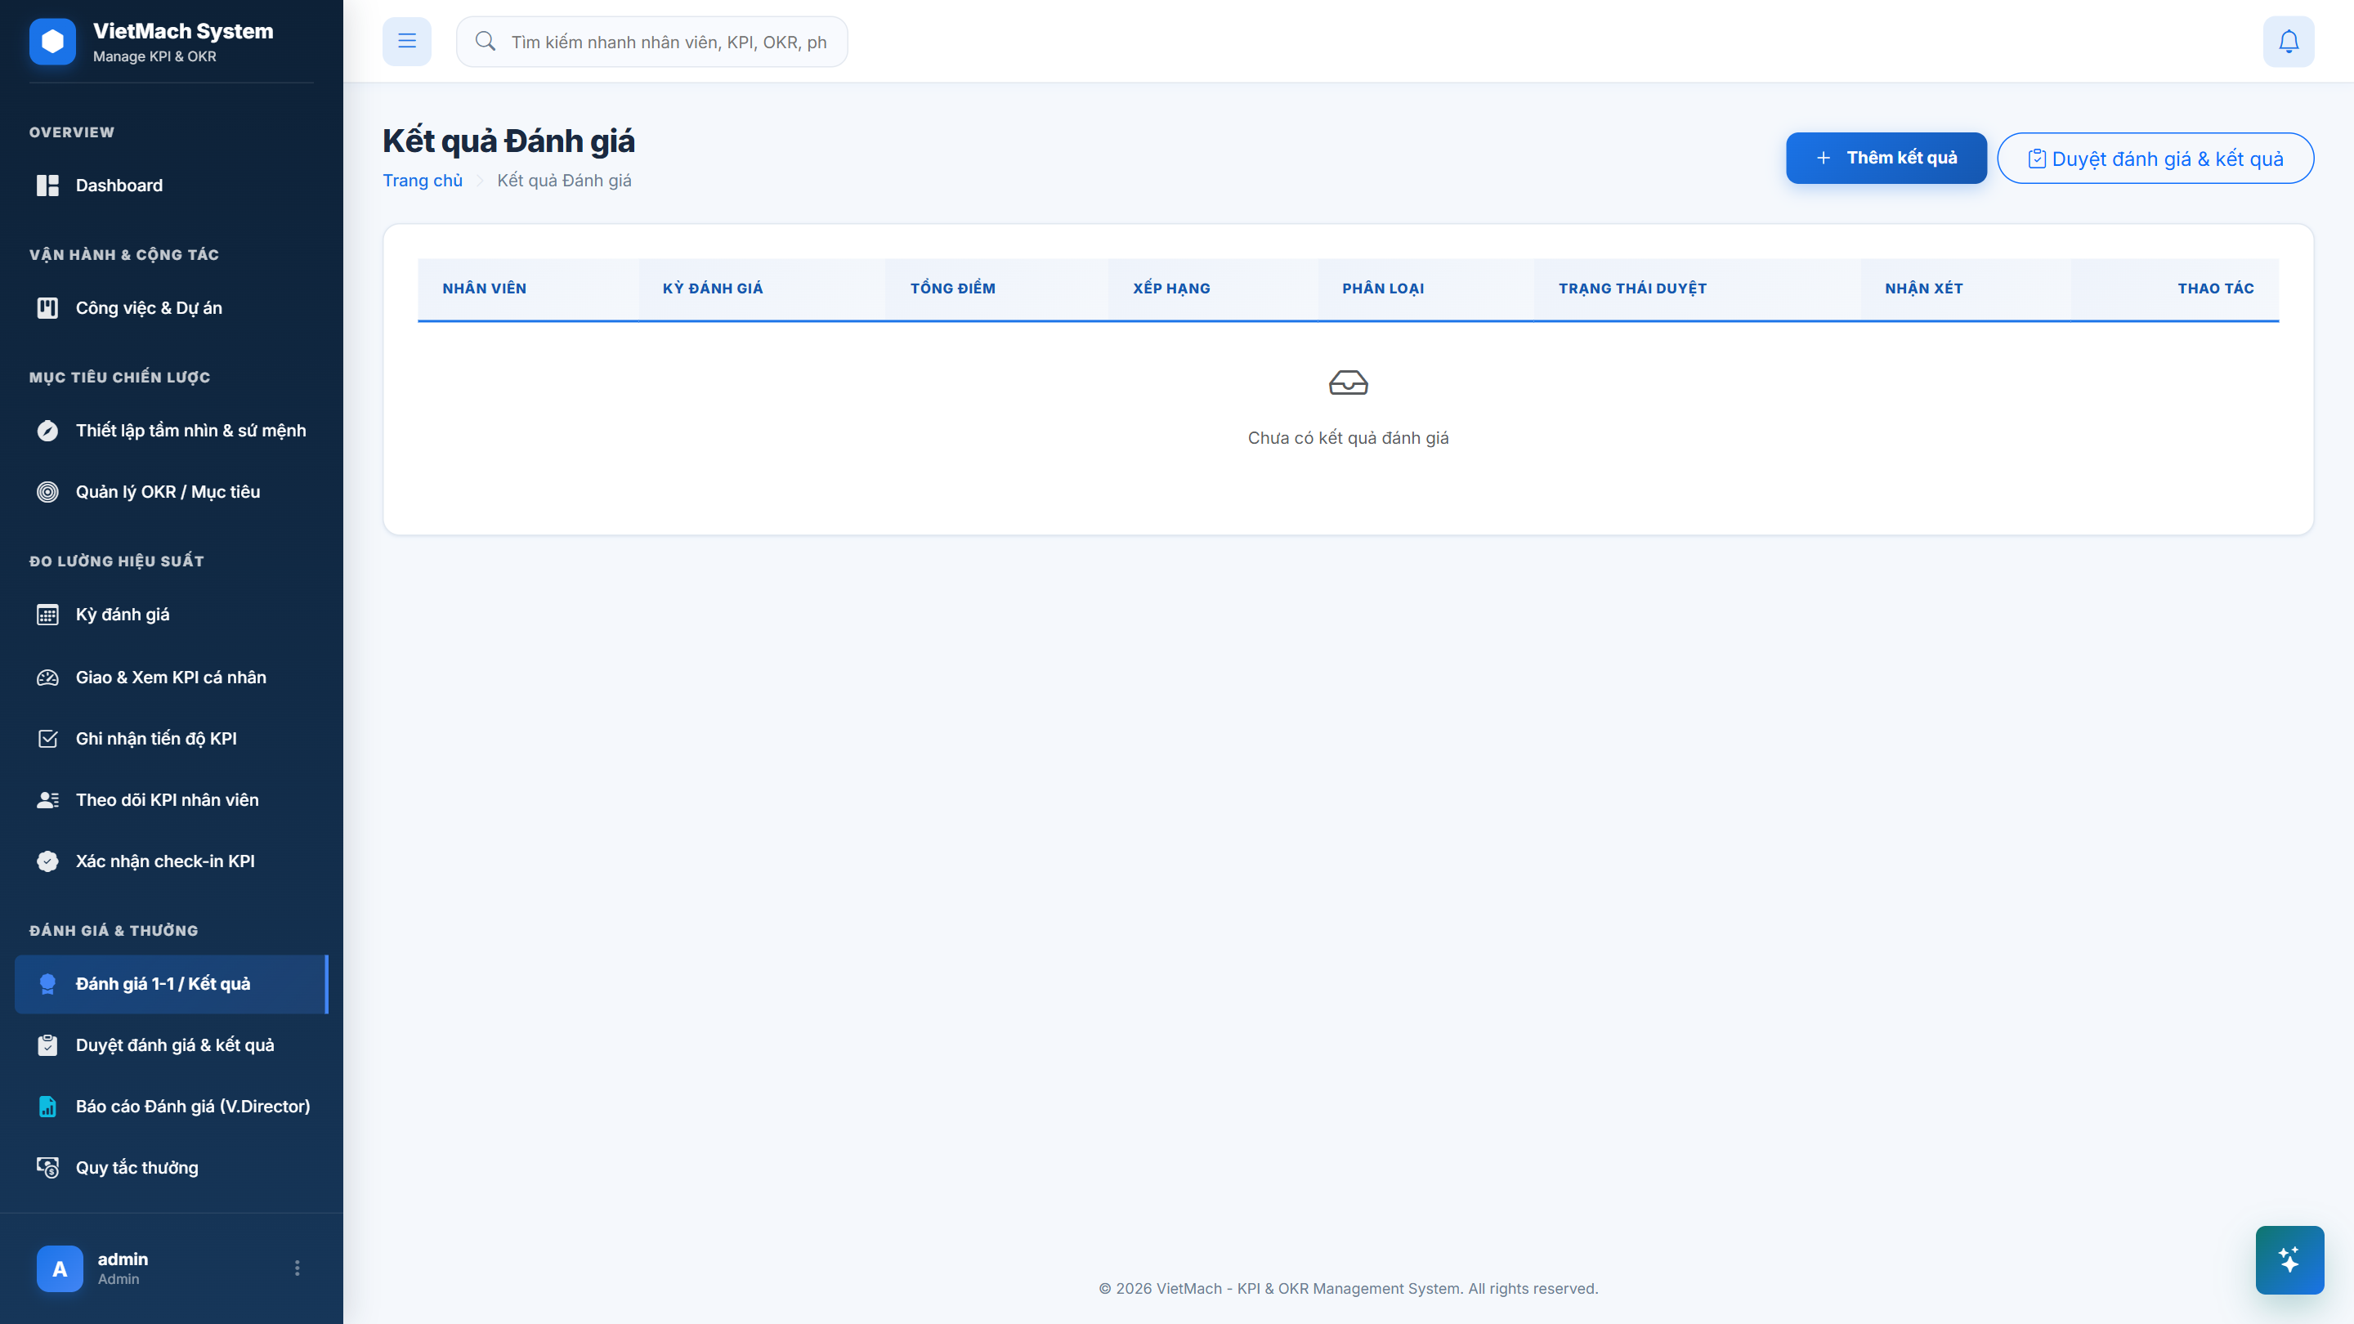Click the notification bell icon
2354x1324 pixels.
[2289, 41]
